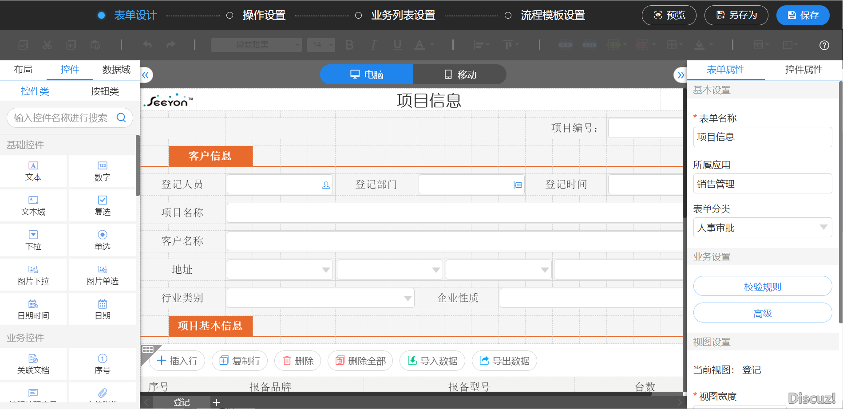Expand the second 地址 dropdown

coord(436,270)
